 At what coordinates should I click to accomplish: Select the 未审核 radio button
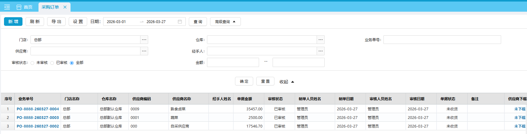(32, 63)
